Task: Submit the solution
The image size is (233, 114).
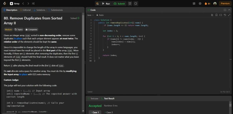Action: pos(119,3)
